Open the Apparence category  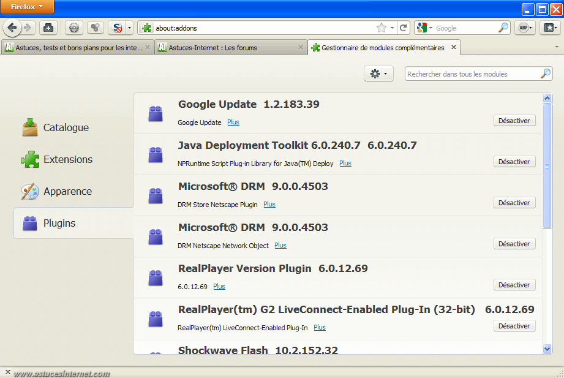point(73,191)
